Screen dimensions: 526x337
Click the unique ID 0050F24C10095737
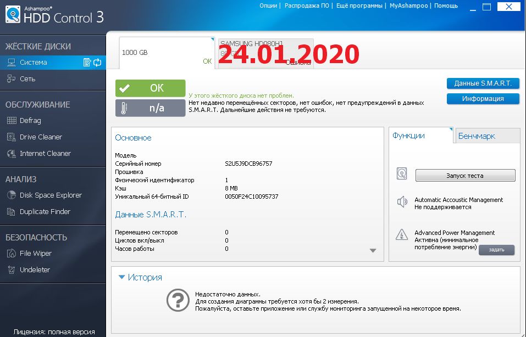coord(252,196)
